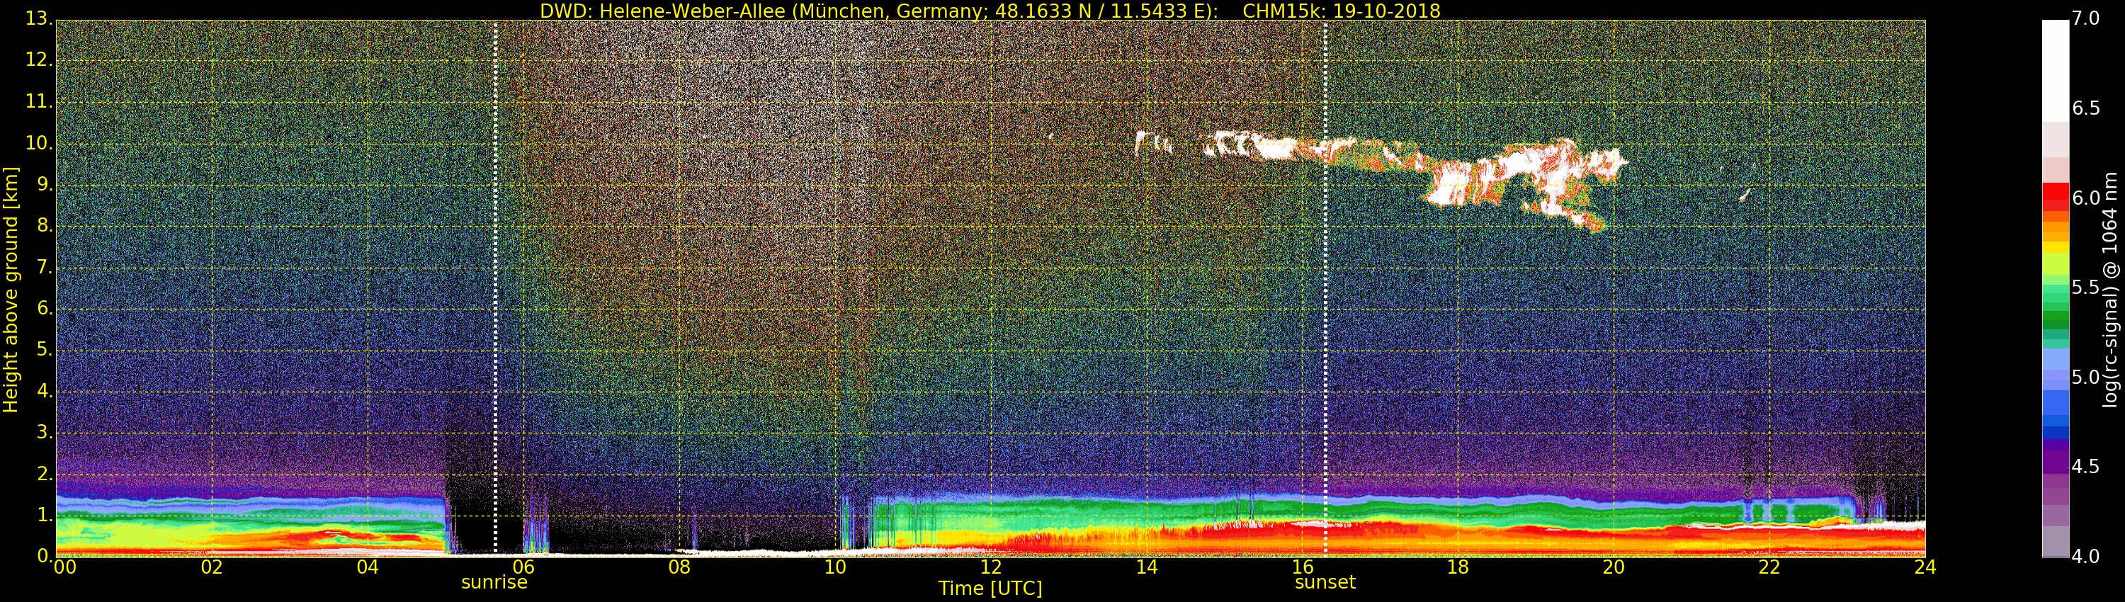The image size is (2125, 602).
Task: Click height-axis tick '9.'
Action: [45, 185]
